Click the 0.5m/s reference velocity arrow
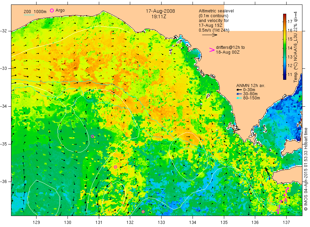310x227 pixels. point(209,35)
